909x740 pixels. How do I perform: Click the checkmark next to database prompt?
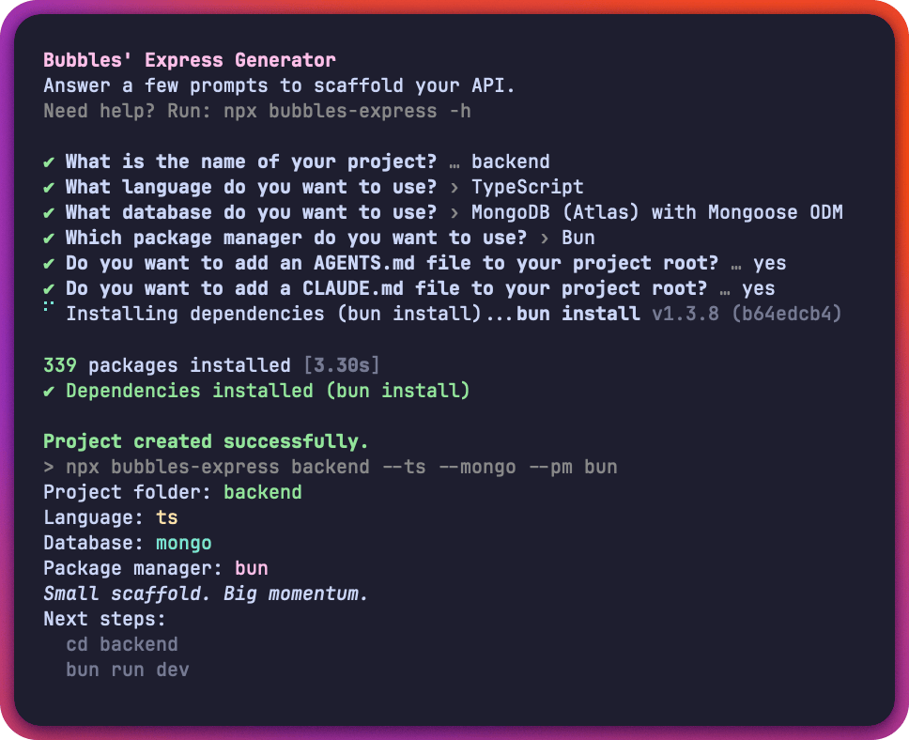tap(49, 213)
